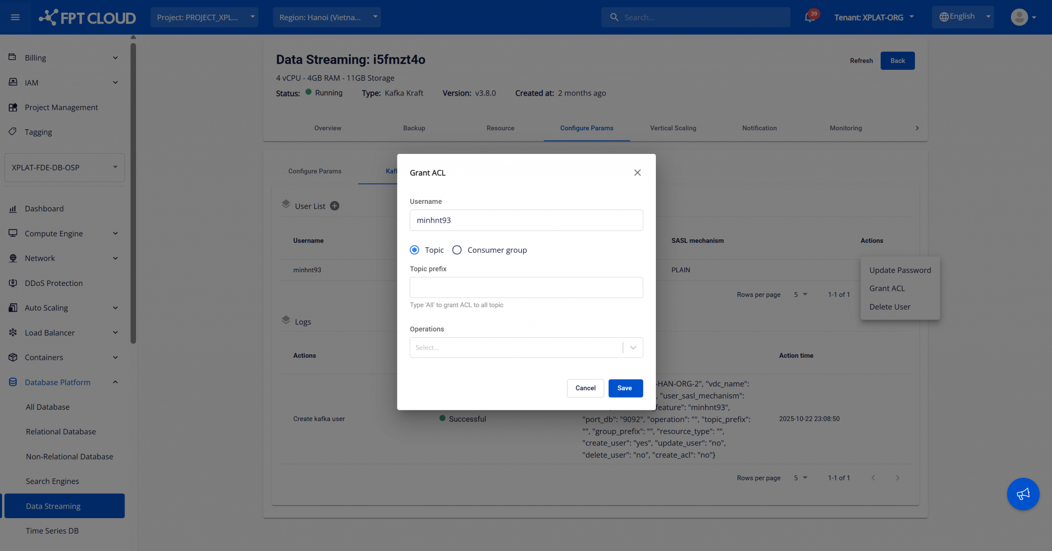Open the Project selector dropdown
Image resolution: width=1052 pixels, height=551 pixels.
pyautogui.click(x=204, y=17)
